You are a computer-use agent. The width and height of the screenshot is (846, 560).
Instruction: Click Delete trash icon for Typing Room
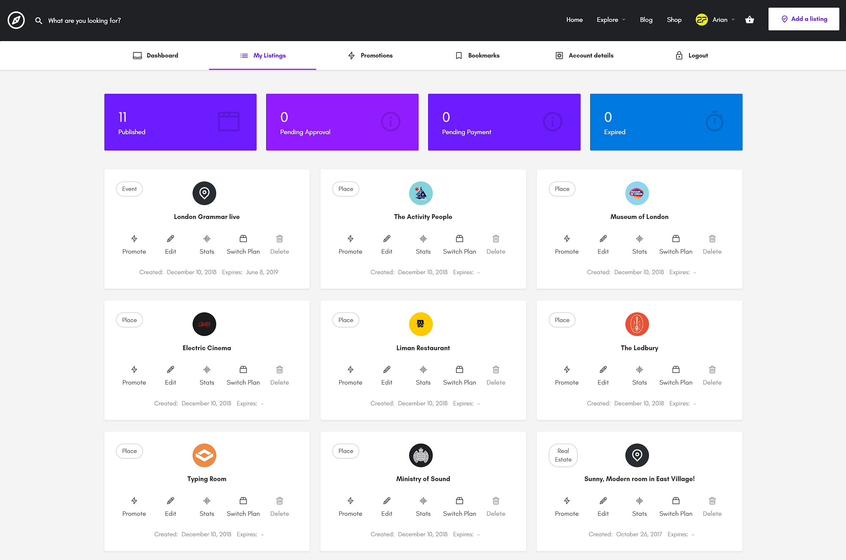click(x=280, y=501)
